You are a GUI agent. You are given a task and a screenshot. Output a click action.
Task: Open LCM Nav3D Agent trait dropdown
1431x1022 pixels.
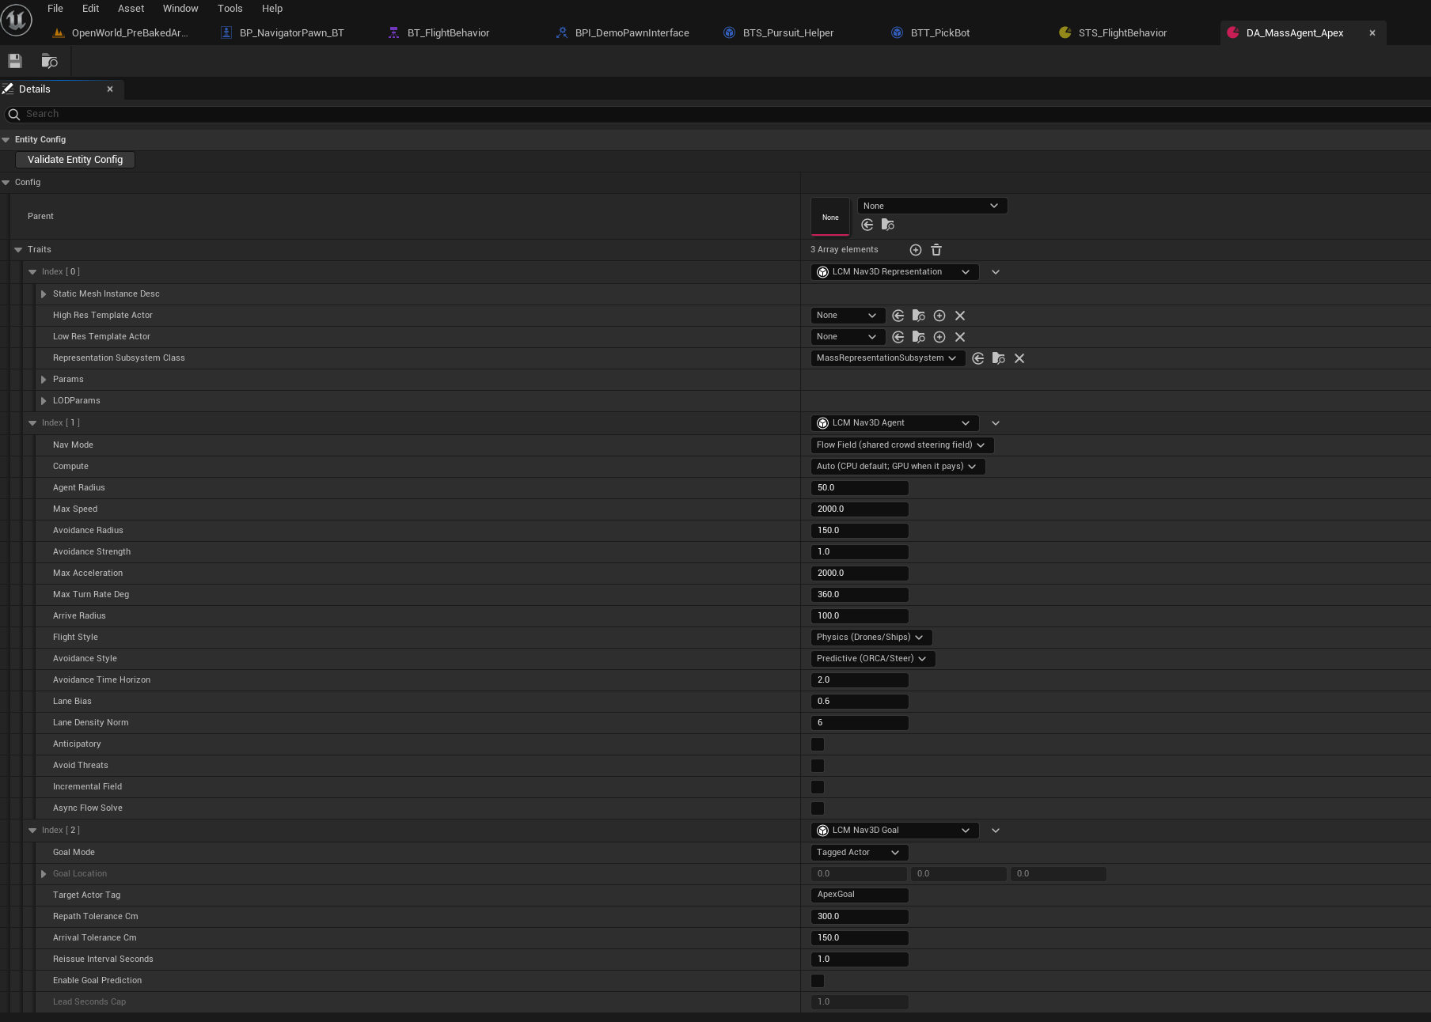coord(894,423)
